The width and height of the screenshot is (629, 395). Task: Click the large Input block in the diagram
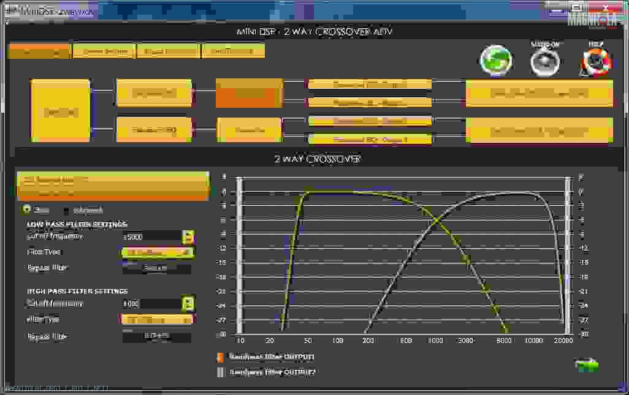[61, 111]
